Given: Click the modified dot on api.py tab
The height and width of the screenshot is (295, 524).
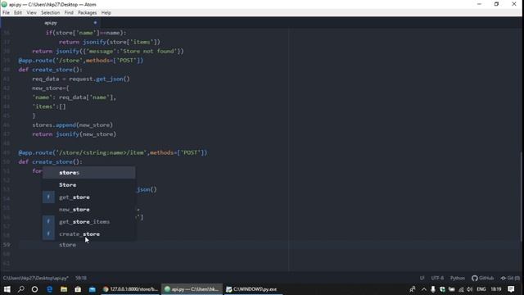Looking at the screenshot, I should (95, 23).
